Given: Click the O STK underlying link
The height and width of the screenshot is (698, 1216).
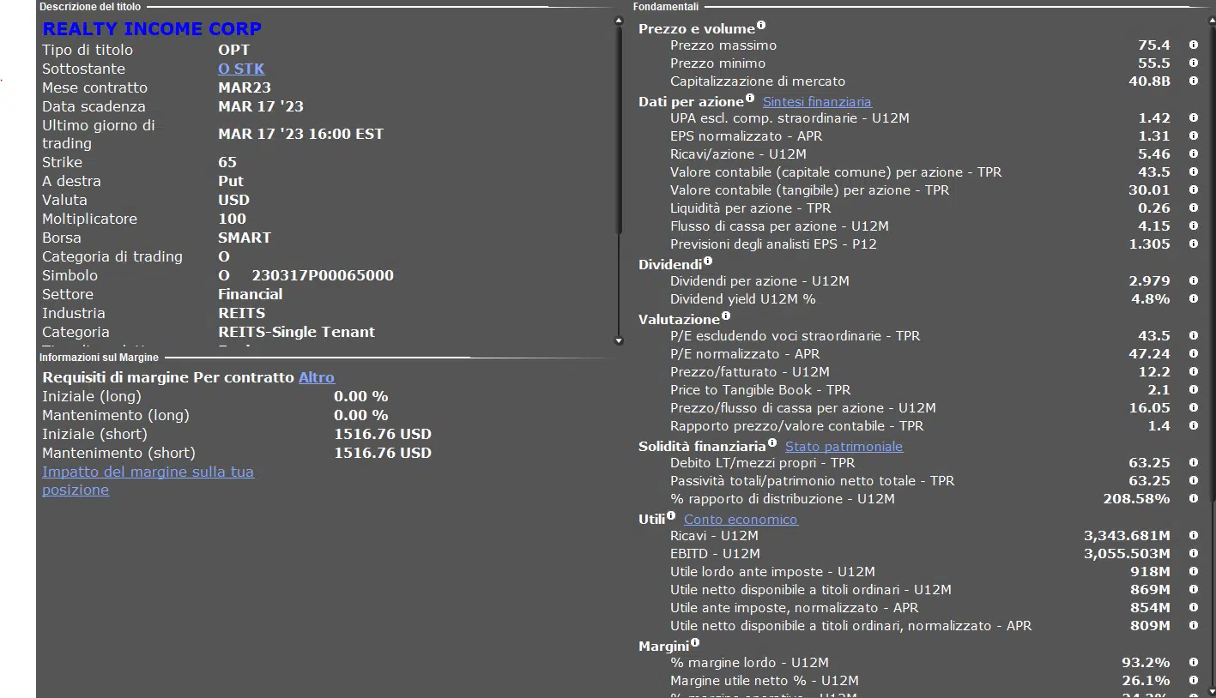Looking at the screenshot, I should [x=241, y=69].
